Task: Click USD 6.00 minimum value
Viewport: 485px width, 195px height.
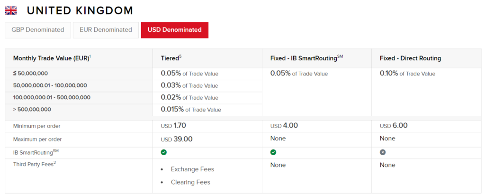Action: tap(394, 126)
